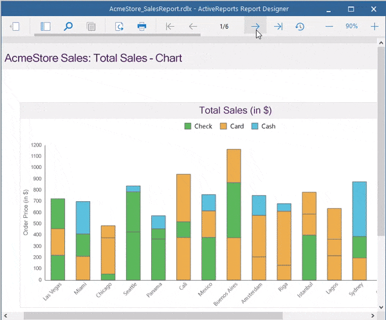
Task: Click the vertical scrollbar up arrow
Action: (381, 42)
